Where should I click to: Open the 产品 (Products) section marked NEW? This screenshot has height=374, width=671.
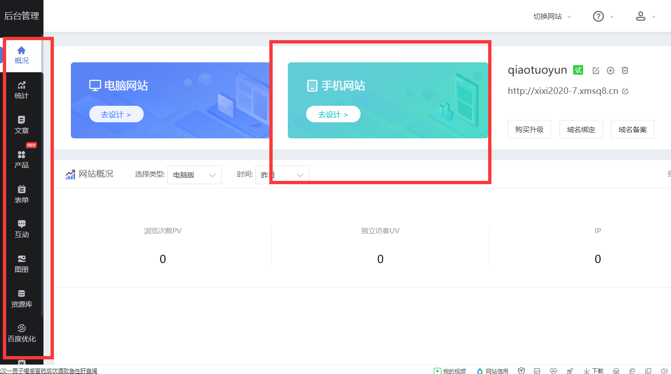pos(22,160)
